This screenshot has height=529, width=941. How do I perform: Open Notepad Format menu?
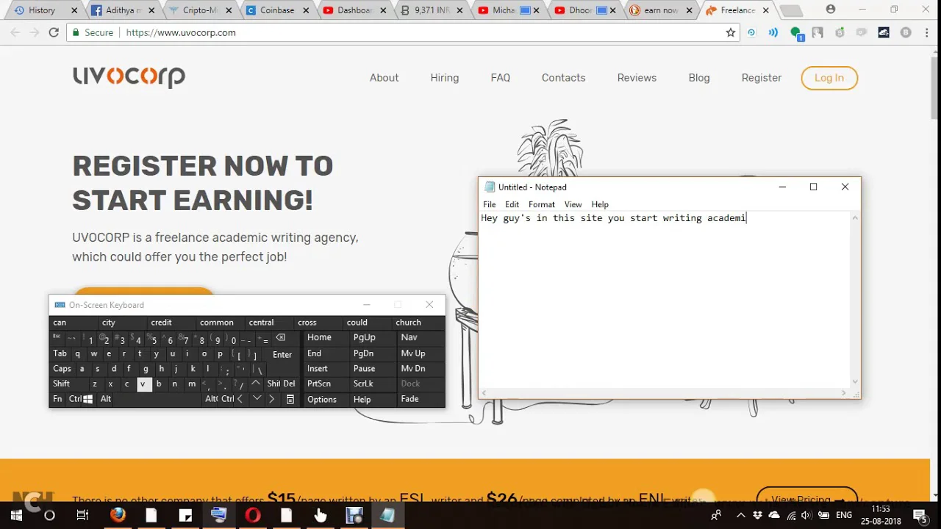tap(541, 204)
